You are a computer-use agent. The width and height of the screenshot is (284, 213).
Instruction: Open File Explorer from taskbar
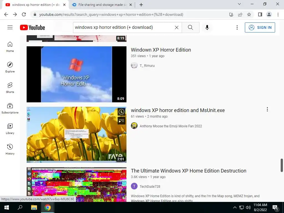point(34,207)
